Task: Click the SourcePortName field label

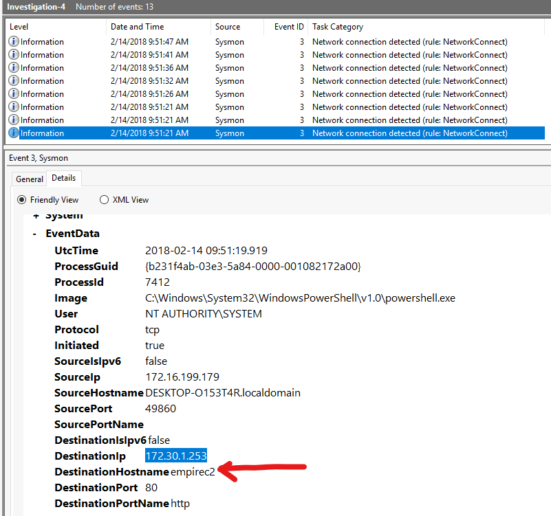Action: 99,425
